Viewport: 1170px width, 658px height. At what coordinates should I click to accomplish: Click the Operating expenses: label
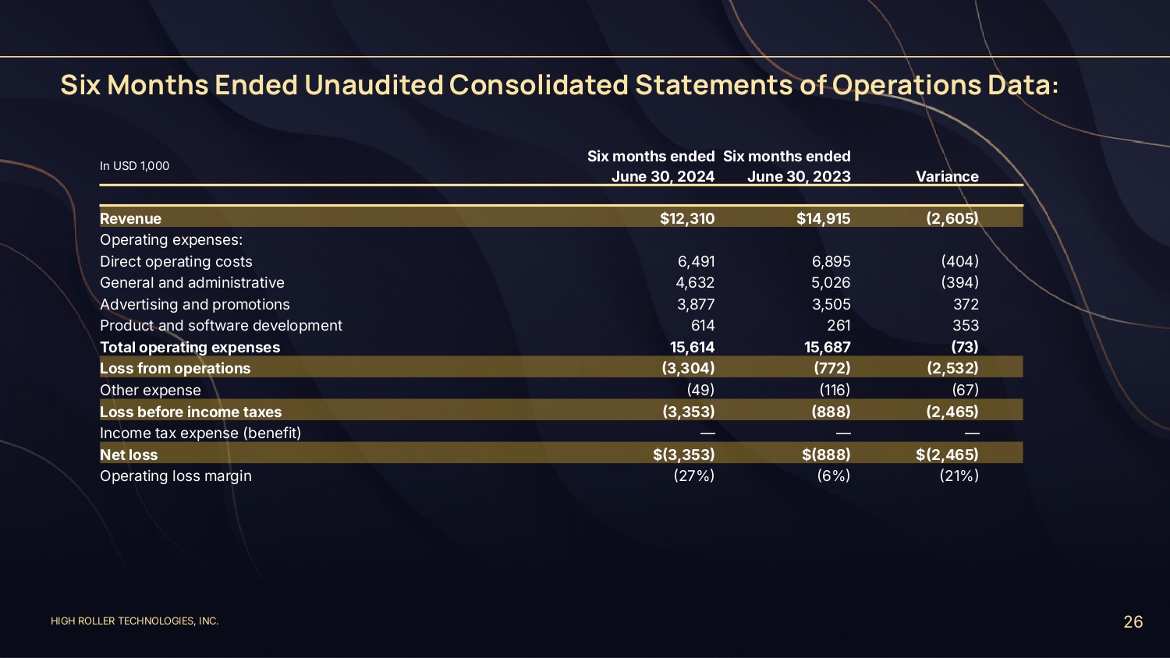click(x=171, y=239)
